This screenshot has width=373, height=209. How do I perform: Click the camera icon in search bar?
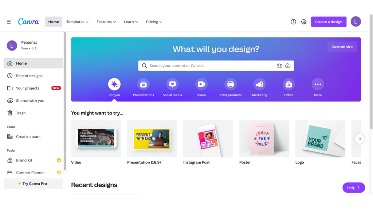point(279,66)
